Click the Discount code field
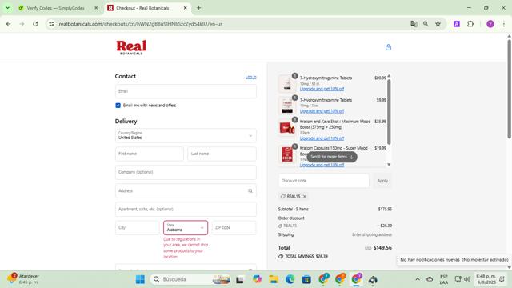 tap(323, 181)
